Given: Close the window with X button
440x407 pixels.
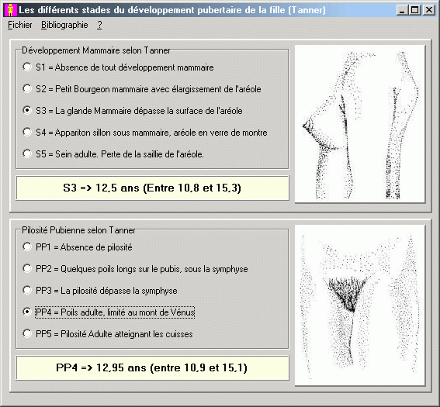Looking at the screenshot, I should [x=429, y=10].
